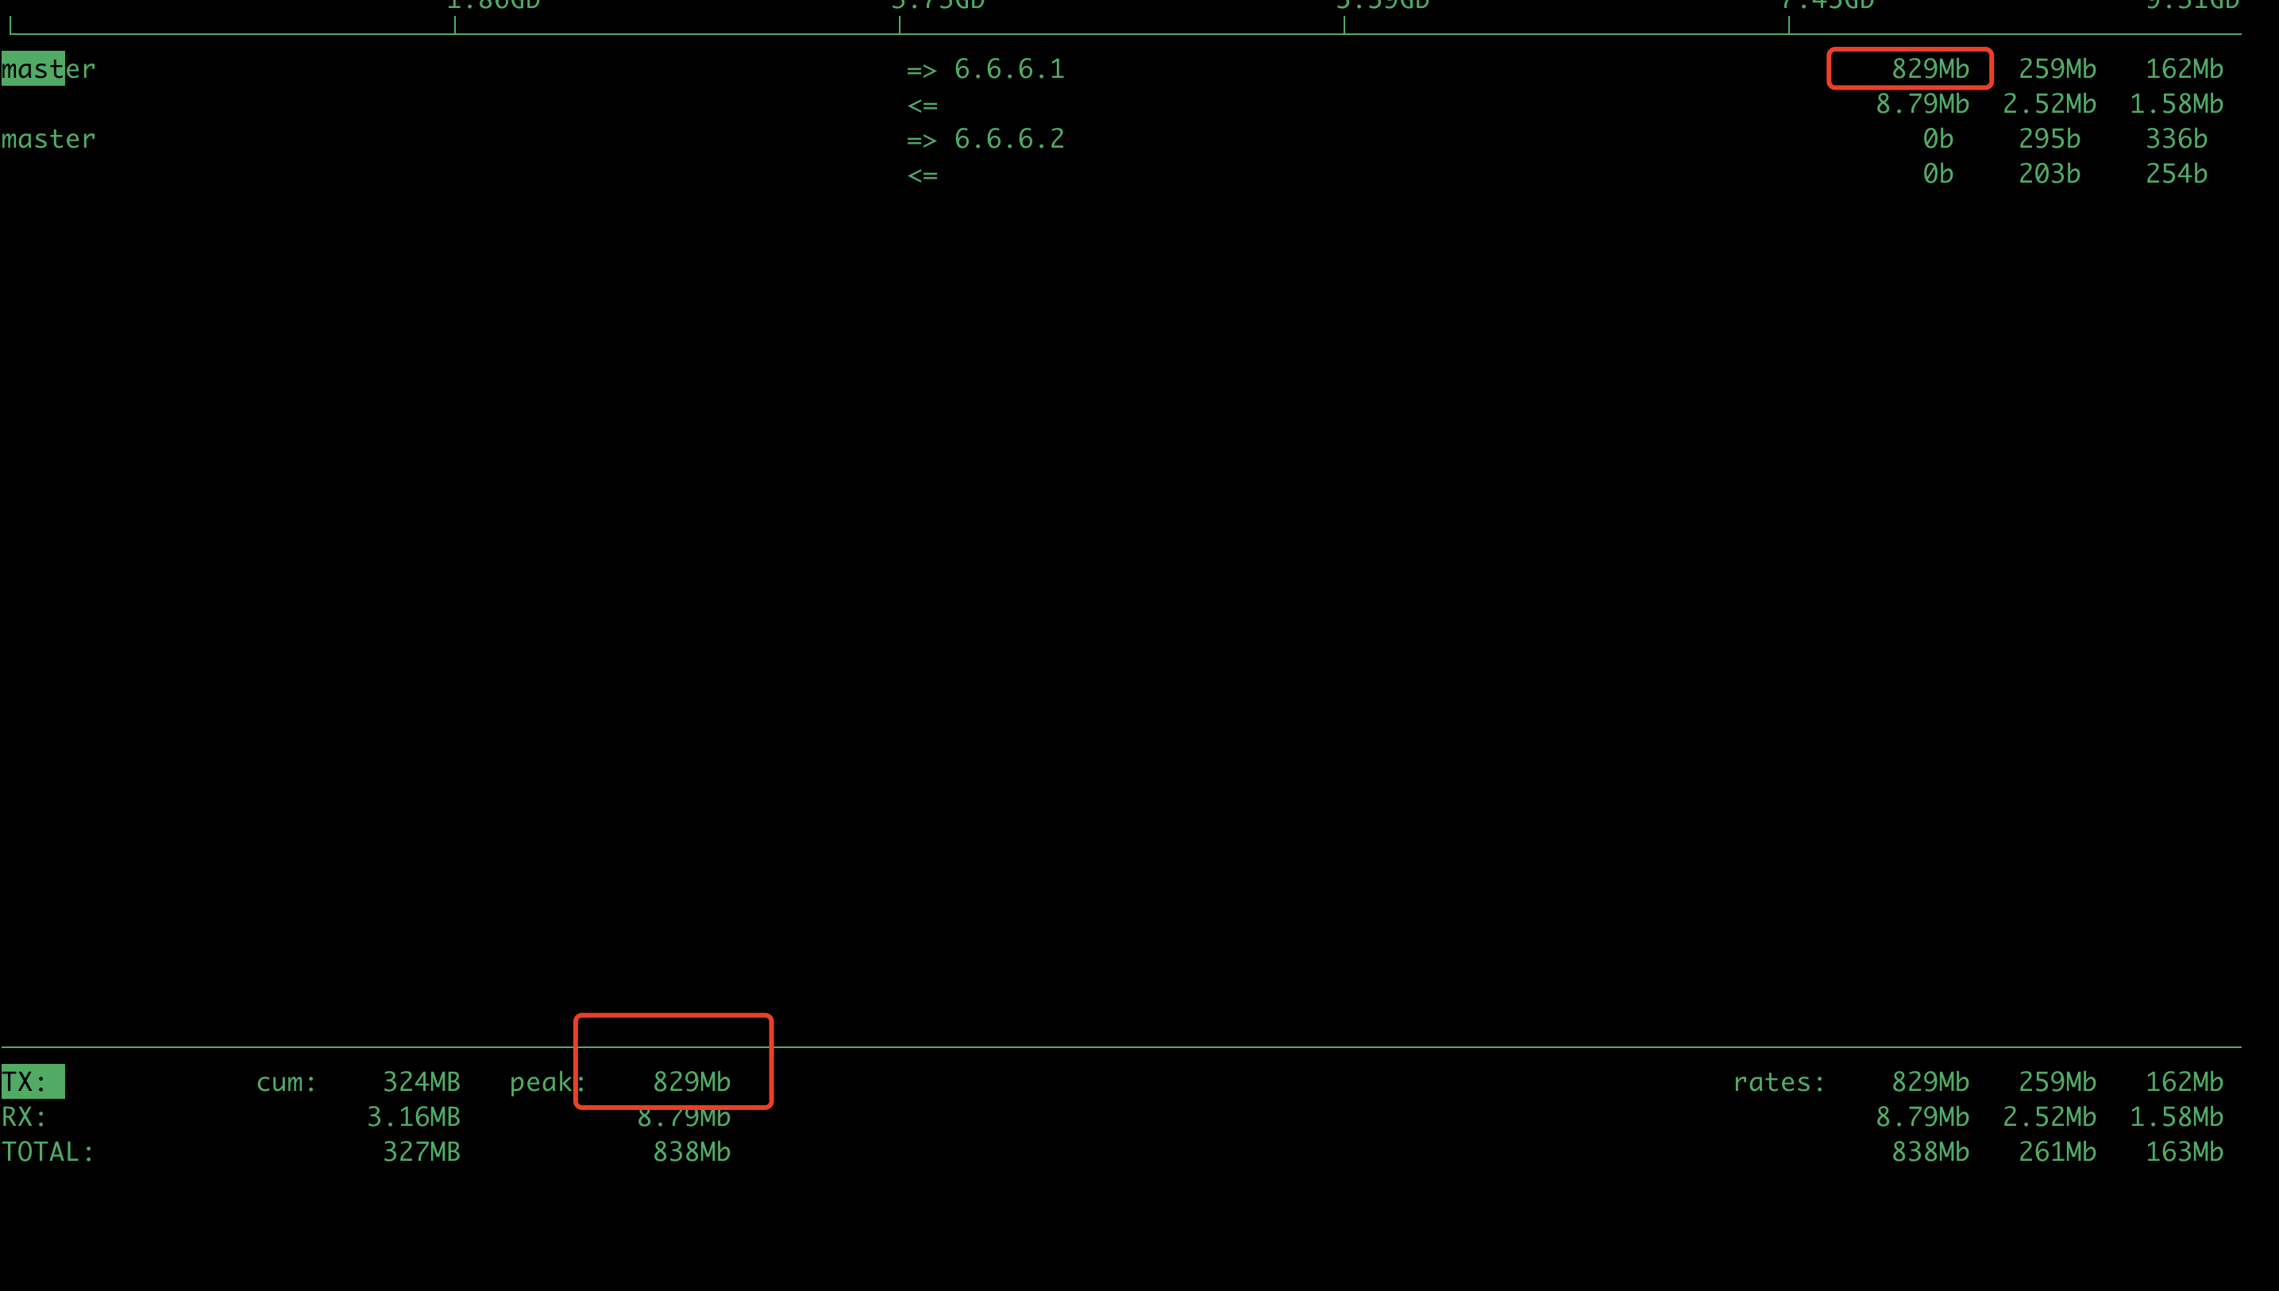The width and height of the screenshot is (2279, 1291).
Task: Click the cum: label
Action: pos(286,1081)
